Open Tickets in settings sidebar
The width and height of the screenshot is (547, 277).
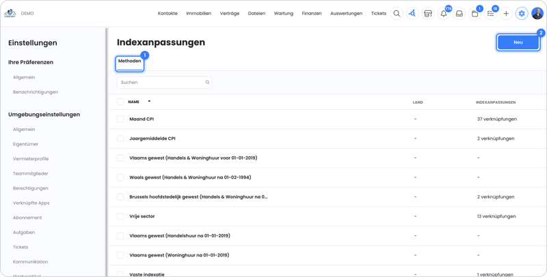coord(21,247)
